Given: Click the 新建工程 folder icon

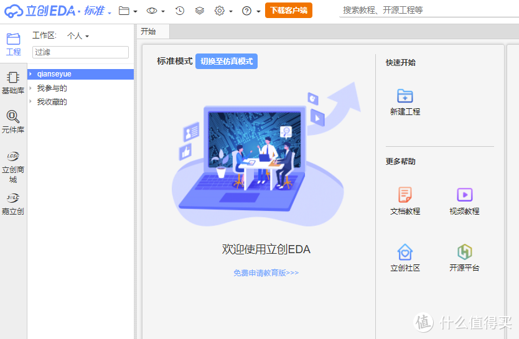Looking at the screenshot, I should [x=404, y=96].
